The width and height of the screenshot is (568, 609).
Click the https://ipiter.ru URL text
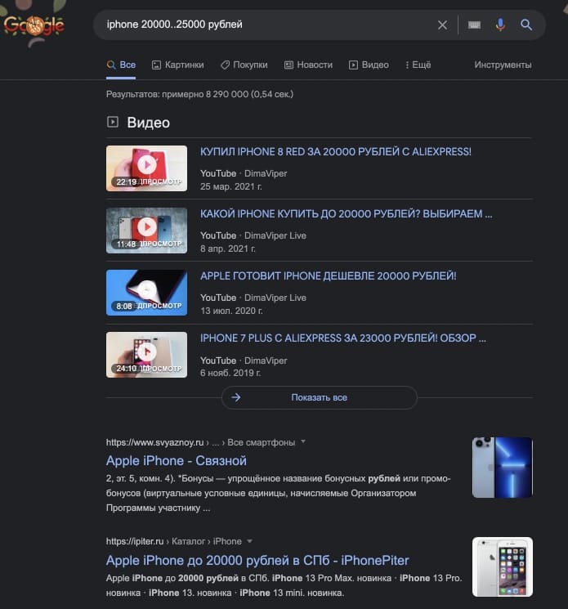[135, 541]
